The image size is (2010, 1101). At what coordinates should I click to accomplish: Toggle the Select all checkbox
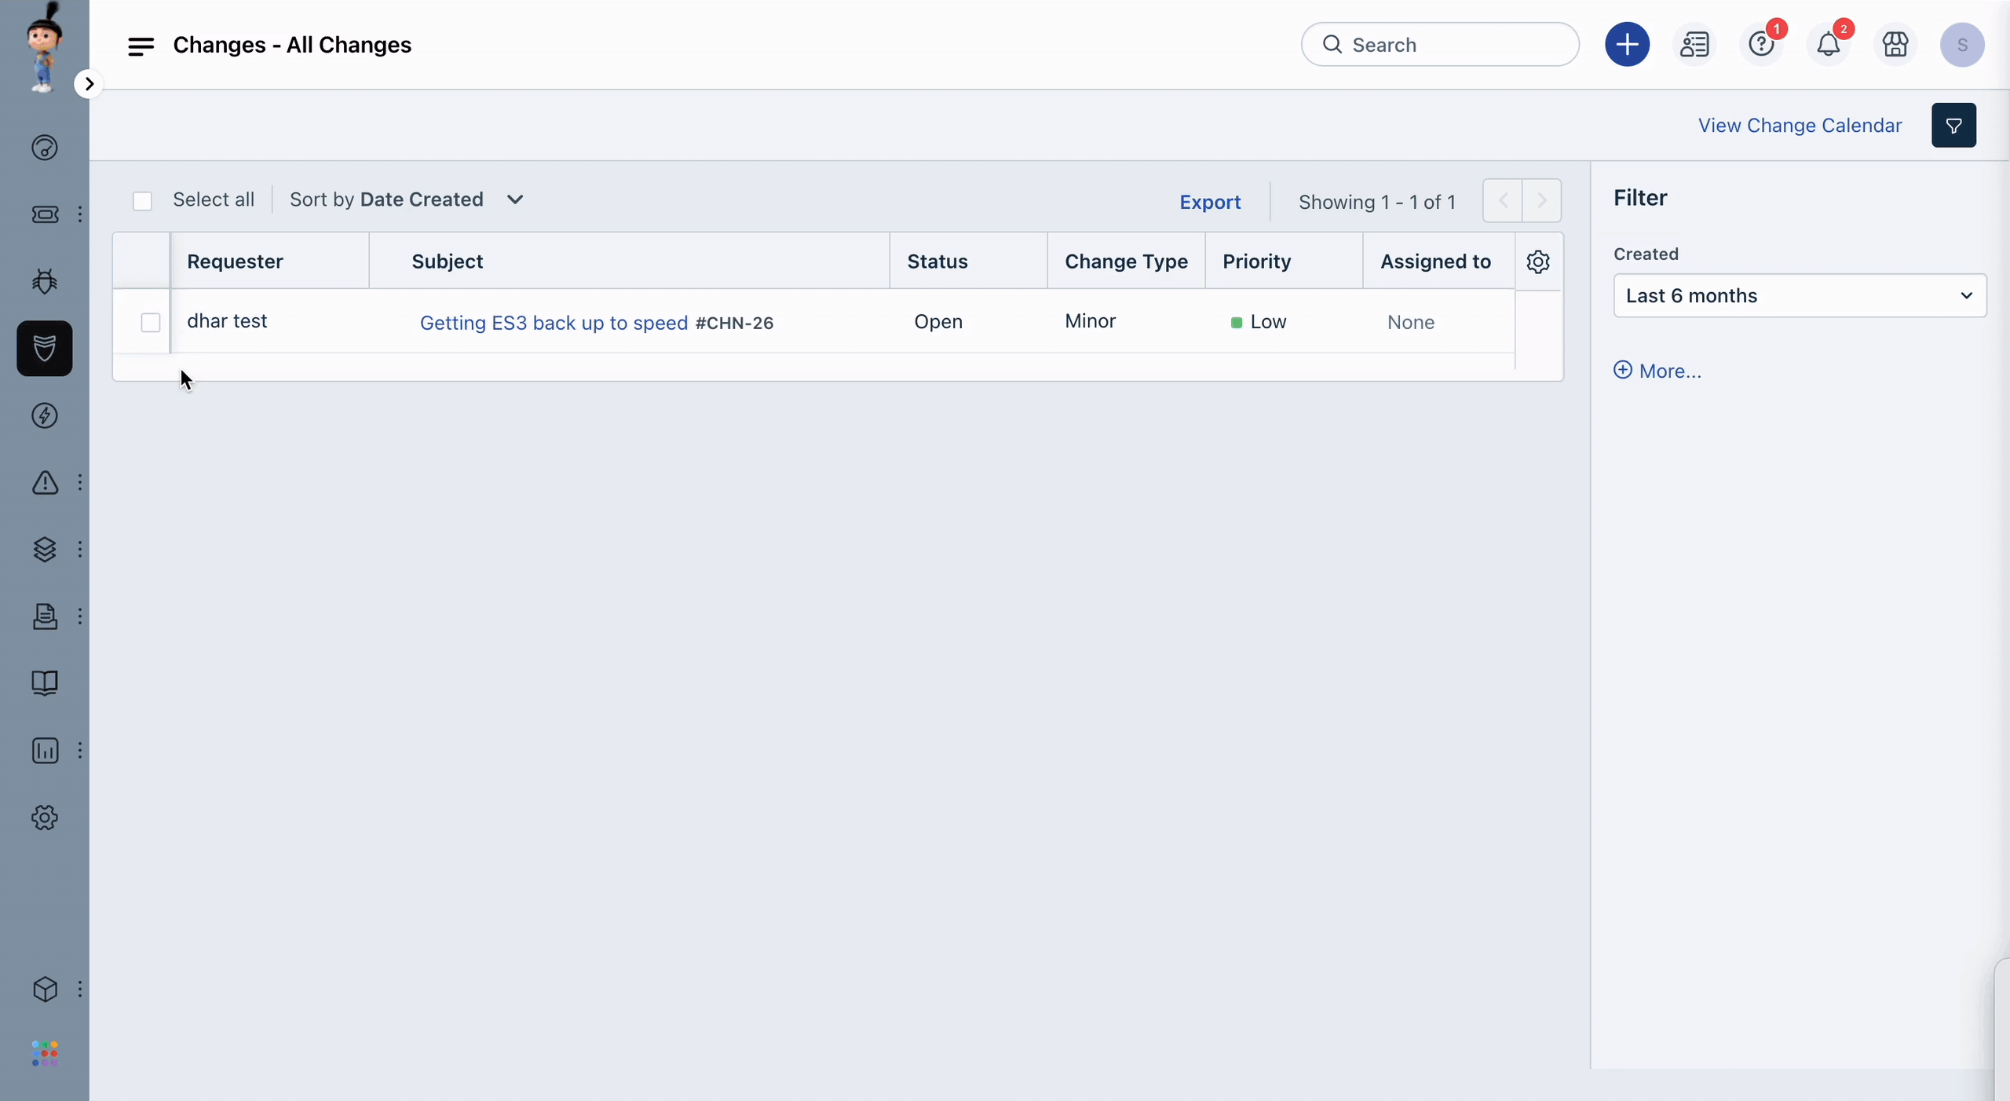pos(142,199)
